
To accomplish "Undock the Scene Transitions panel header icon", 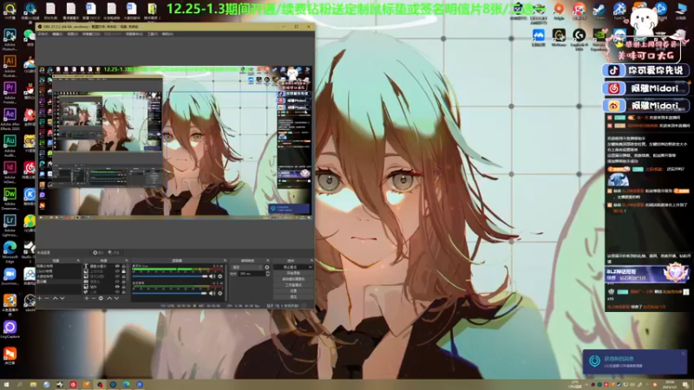I will coord(268,261).
